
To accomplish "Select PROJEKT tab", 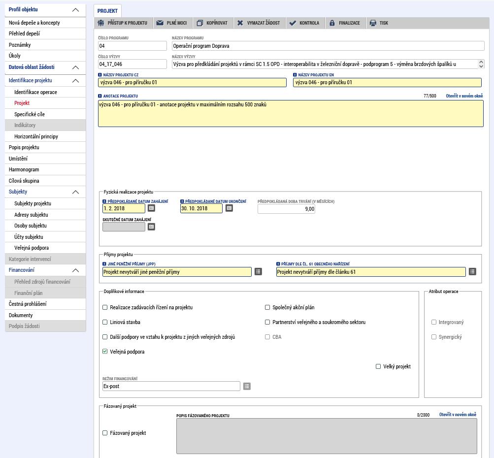I will 107,11.
